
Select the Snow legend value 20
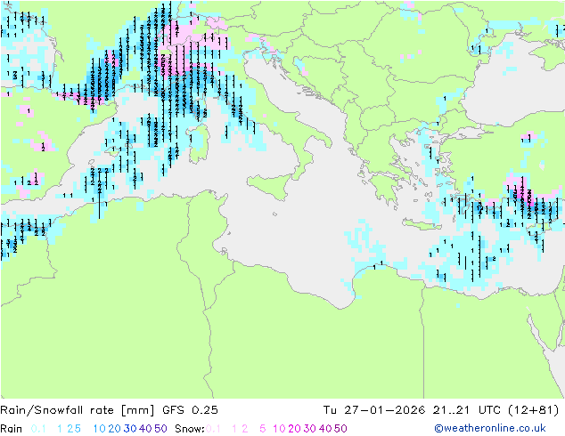[x=294, y=429]
